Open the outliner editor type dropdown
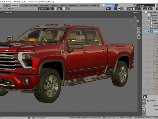 pyautogui.click(x=145, y=9)
